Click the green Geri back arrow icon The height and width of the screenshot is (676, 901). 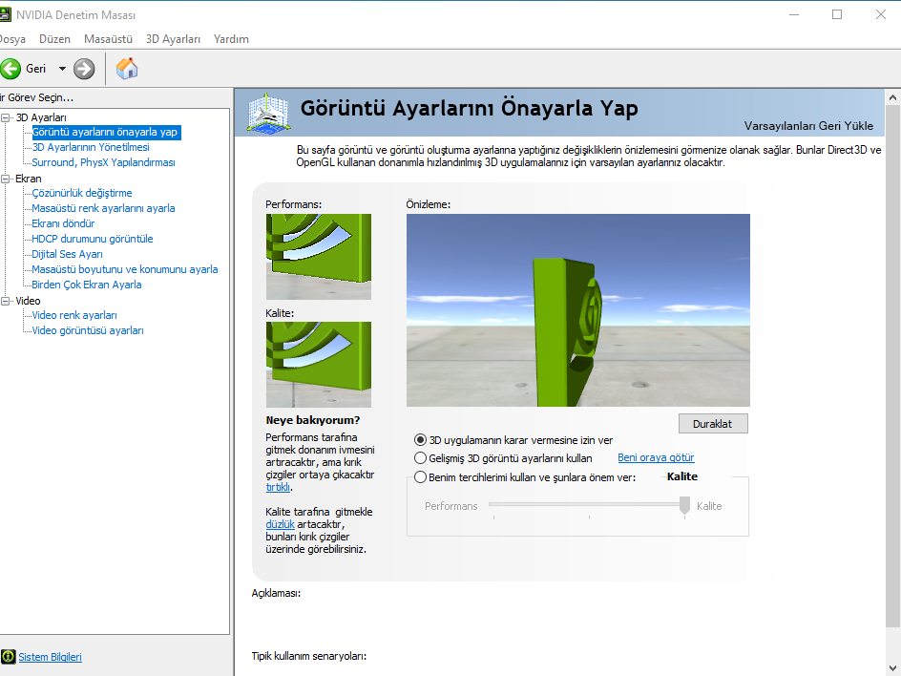coord(10,69)
